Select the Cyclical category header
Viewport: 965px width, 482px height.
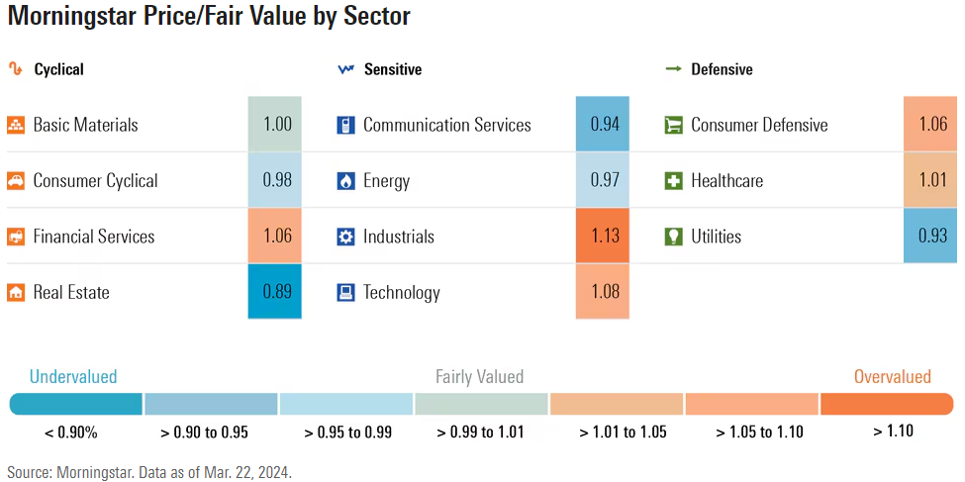tap(58, 69)
